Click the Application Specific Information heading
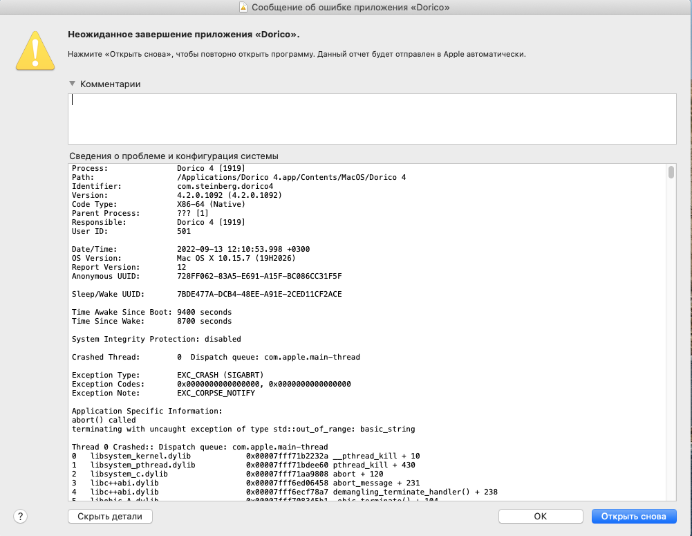Image resolution: width=692 pixels, height=536 pixels. click(147, 411)
